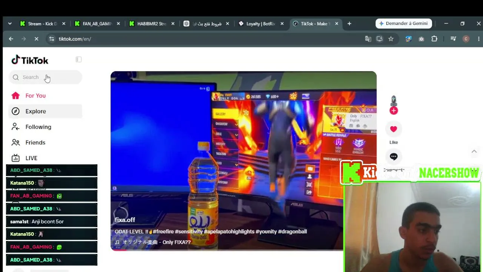Open the Explore page
Image resolution: width=483 pixels, height=272 pixels.
click(x=45, y=111)
